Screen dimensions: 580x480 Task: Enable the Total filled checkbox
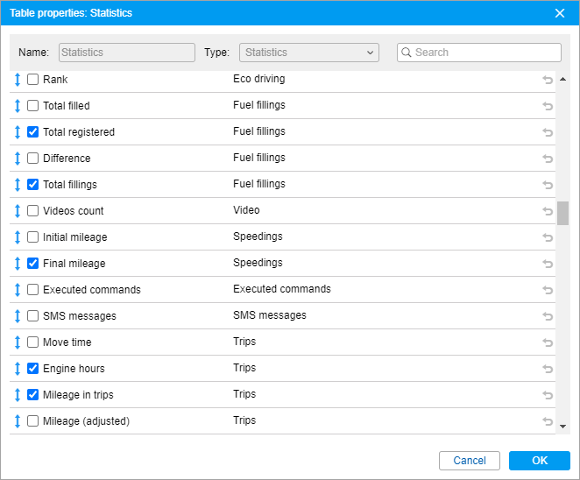tap(33, 106)
